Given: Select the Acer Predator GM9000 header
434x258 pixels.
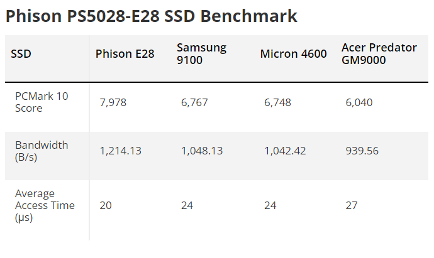Looking at the screenshot, I should point(379,54).
